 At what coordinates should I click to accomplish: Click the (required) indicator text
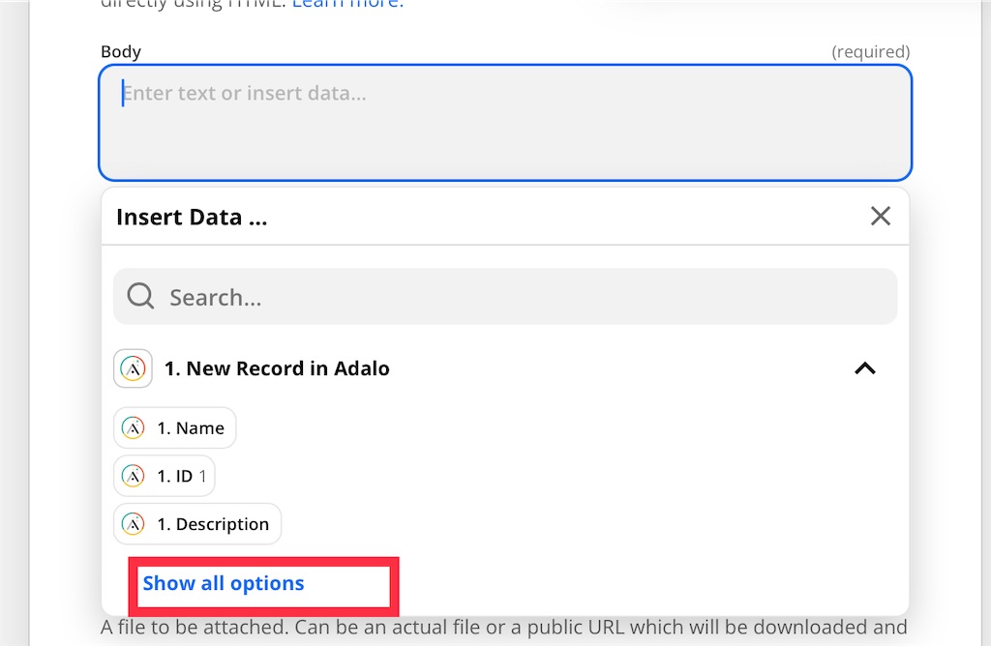coord(870,51)
